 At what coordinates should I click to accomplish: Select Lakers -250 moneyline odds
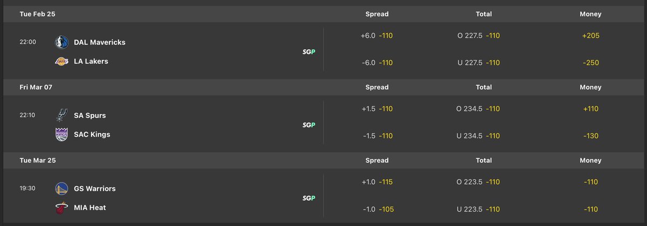coord(591,62)
